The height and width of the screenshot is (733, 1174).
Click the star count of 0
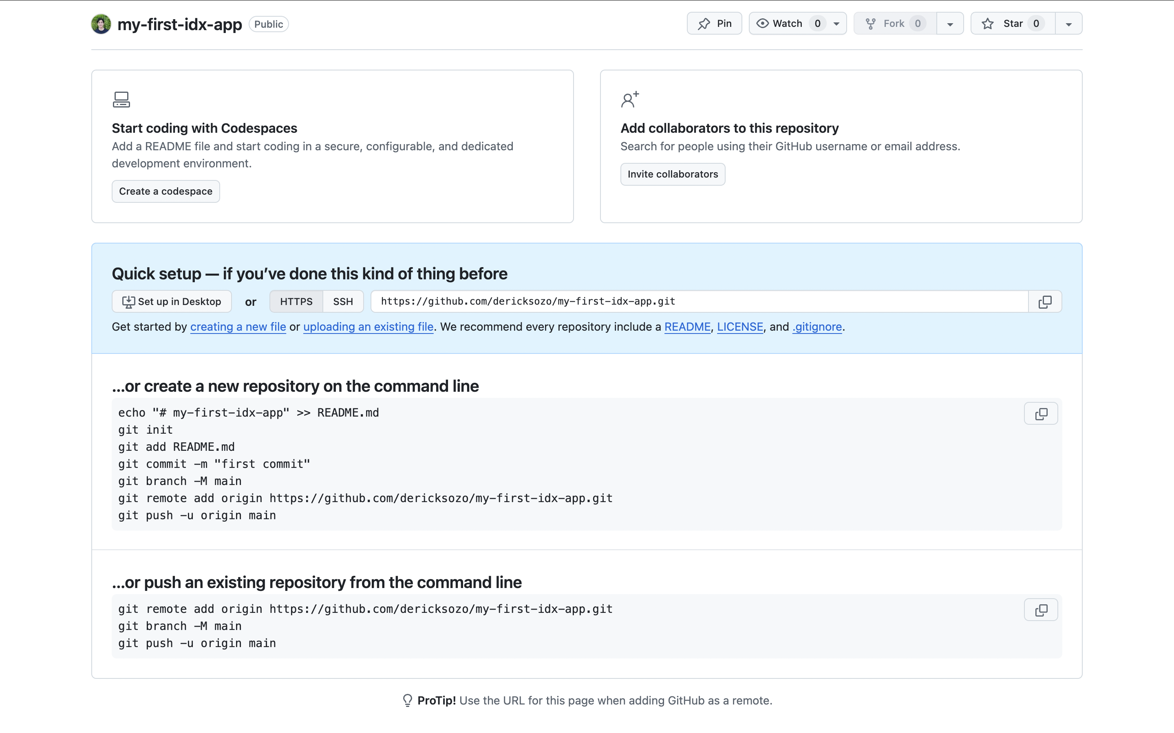1036,23
